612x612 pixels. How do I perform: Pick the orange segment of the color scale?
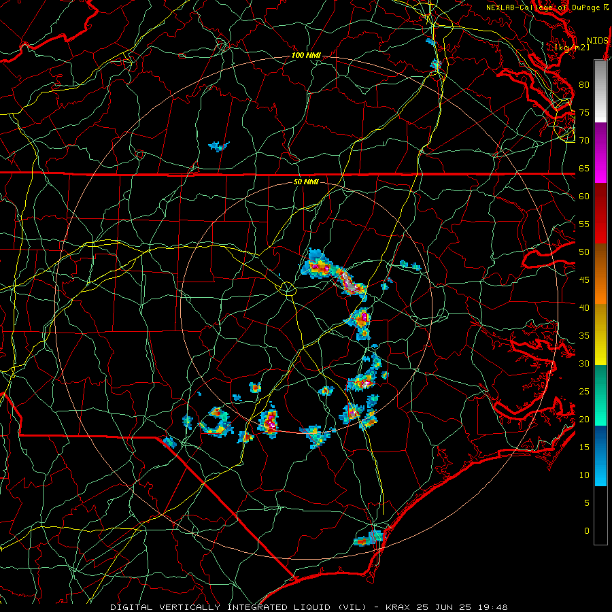(x=600, y=289)
